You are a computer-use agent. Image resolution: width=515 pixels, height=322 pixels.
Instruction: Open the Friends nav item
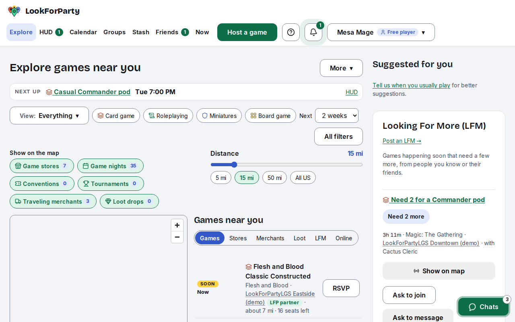click(x=172, y=32)
